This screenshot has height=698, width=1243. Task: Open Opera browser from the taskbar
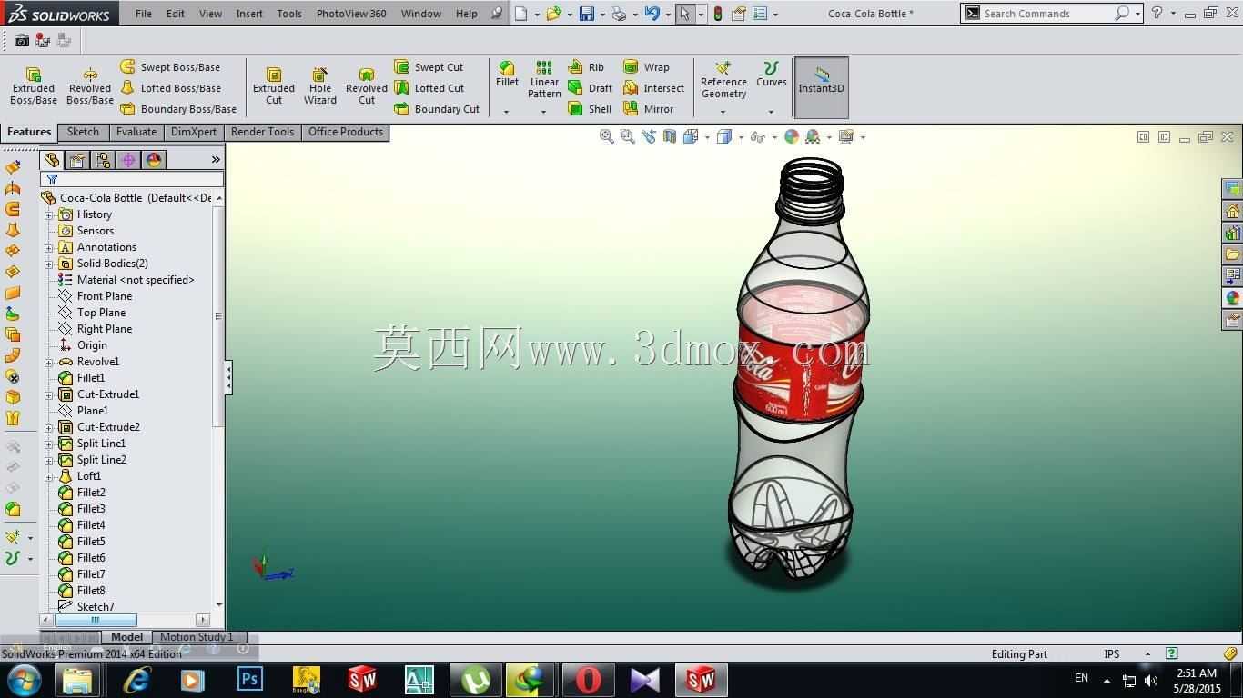tap(589, 680)
